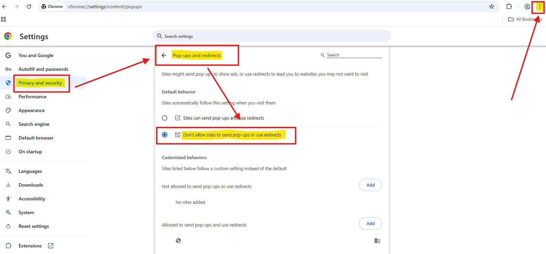Go back using Pop-ups and redirects arrow

coord(164,55)
